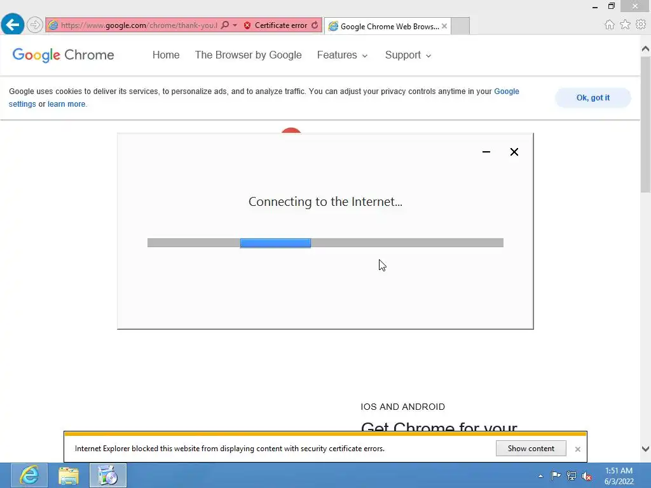Viewport: 651px width, 488px height.
Task: Click Show content in security bar
Action: (x=531, y=449)
